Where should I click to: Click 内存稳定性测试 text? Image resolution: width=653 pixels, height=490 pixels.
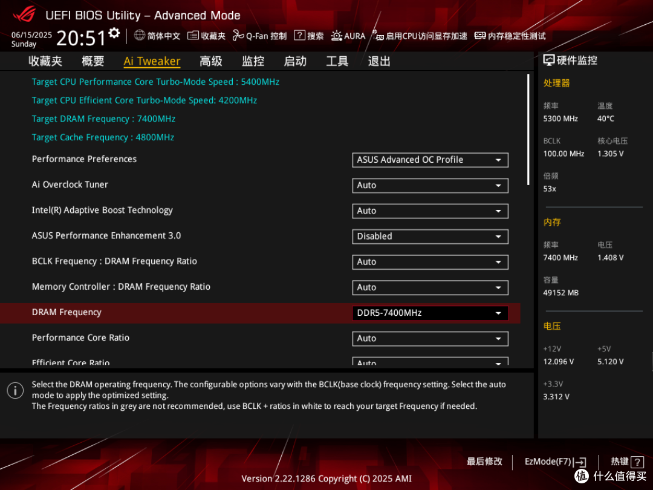517,36
